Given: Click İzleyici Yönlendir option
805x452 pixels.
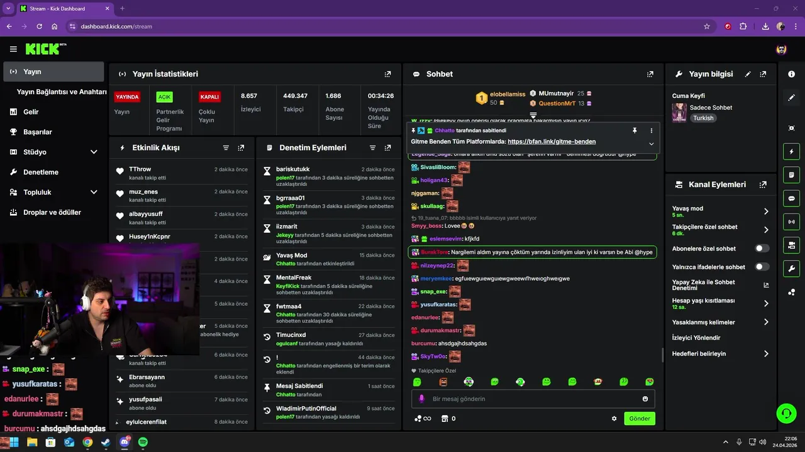Looking at the screenshot, I should tap(696, 338).
